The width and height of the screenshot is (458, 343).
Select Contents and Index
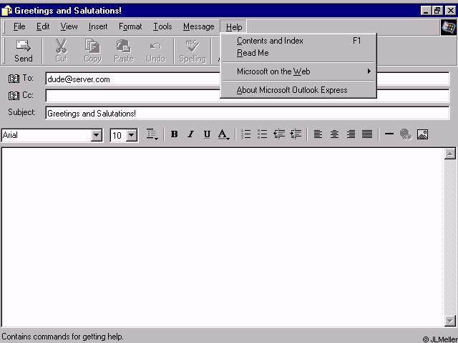click(298, 41)
